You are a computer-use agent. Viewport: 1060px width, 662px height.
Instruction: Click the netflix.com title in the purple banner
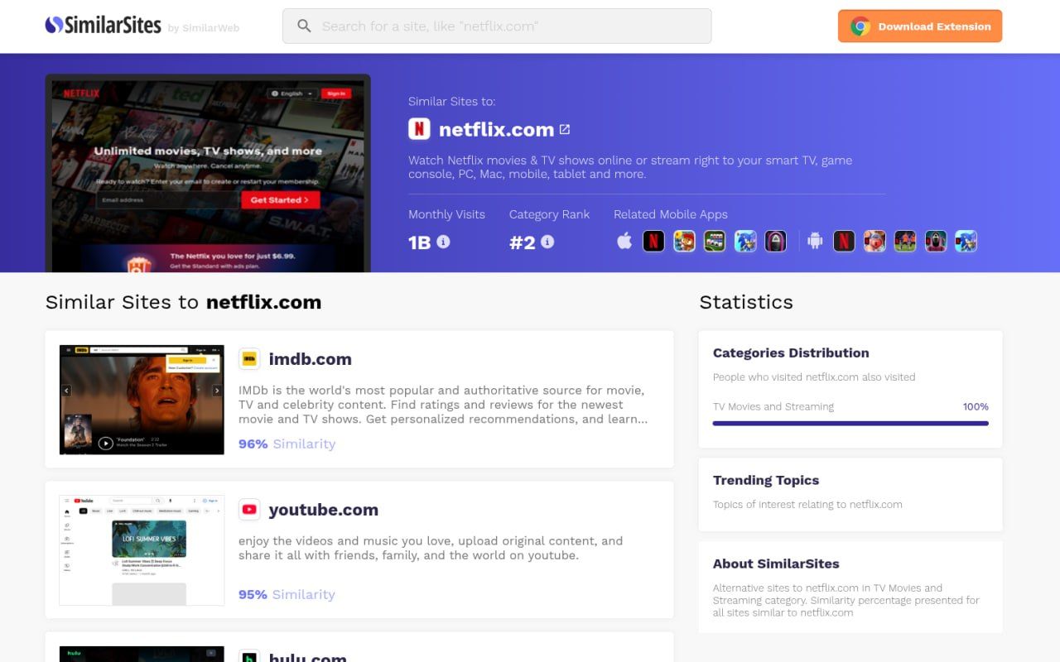(x=496, y=129)
